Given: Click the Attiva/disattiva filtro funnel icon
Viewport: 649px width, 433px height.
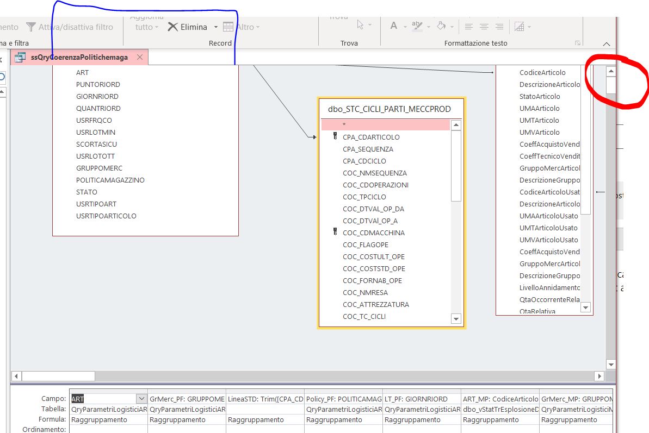Looking at the screenshot, I should tap(31, 27).
